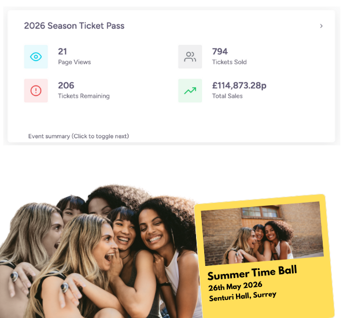The width and height of the screenshot is (347, 318).
Task: Select the £114,873.28p Total Sales figure
Action: [x=239, y=86]
